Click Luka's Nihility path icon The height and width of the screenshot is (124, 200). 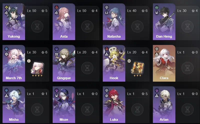click(x=107, y=96)
